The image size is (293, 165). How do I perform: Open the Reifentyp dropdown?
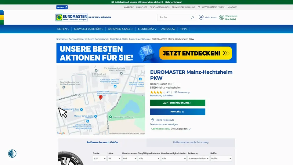pyautogui.click(x=198, y=158)
